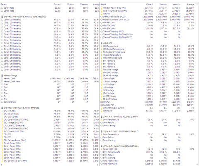Click the chip icon of the ASUS WMI group

coord(102,43)
